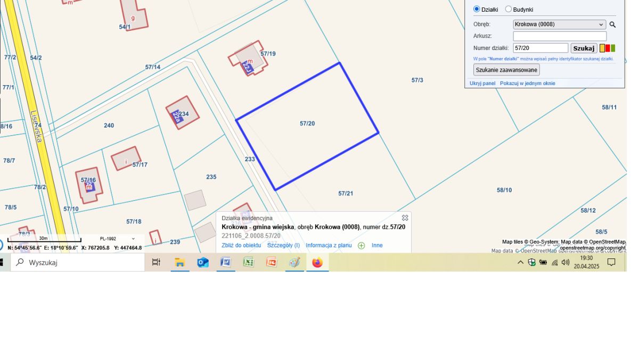Open Paint from the taskbar
This screenshot has height=359, width=639.
pyautogui.click(x=294, y=262)
